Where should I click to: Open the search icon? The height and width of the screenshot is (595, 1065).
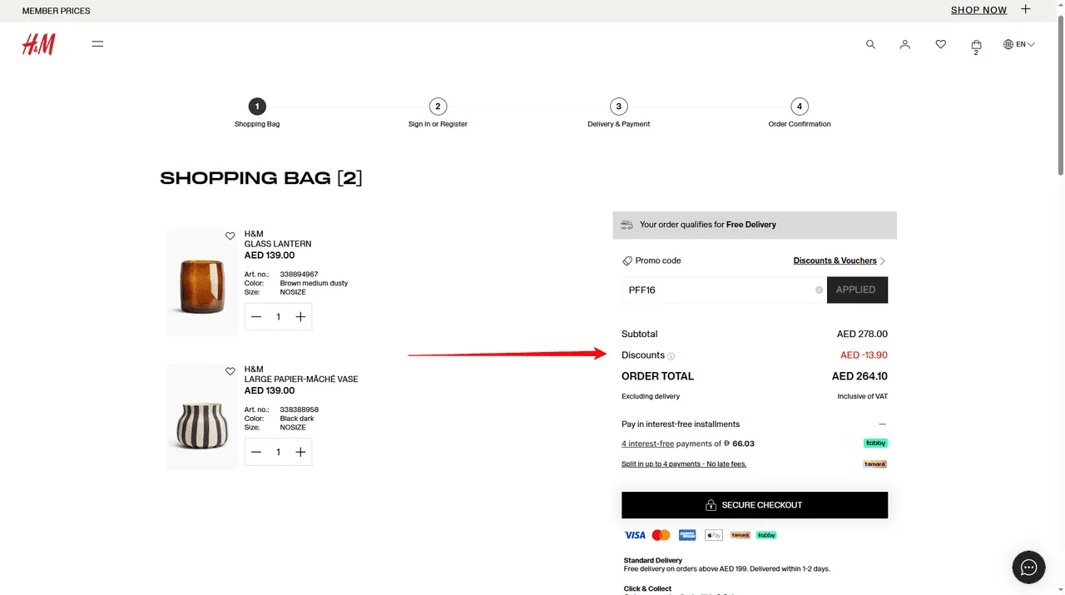coord(870,44)
